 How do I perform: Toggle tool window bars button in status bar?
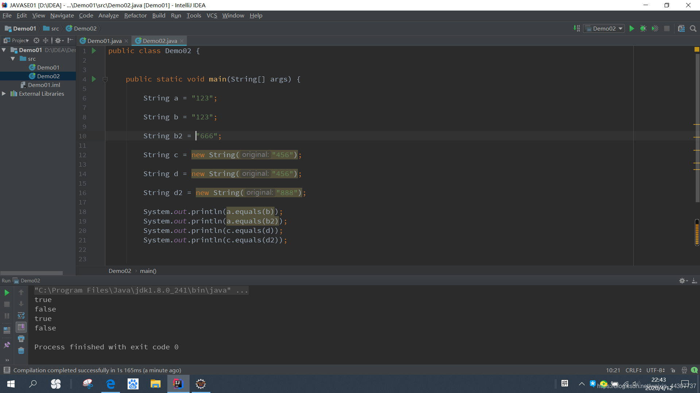click(x=7, y=370)
